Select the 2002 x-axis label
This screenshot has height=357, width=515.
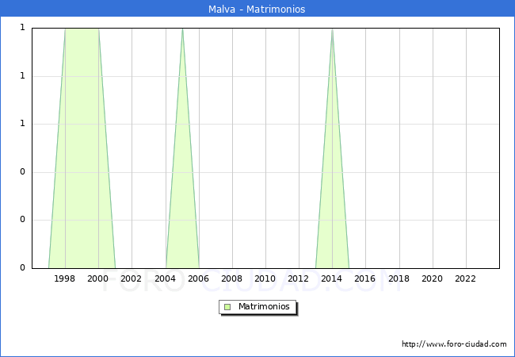pos(132,278)
